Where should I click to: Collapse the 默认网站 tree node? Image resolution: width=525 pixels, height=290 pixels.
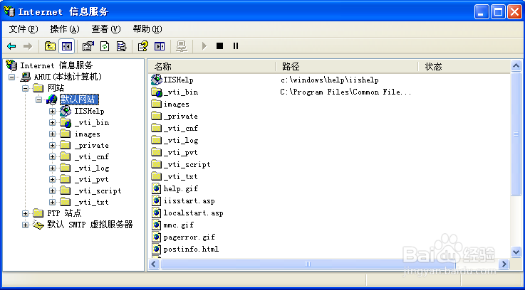[x=38, y=100]
